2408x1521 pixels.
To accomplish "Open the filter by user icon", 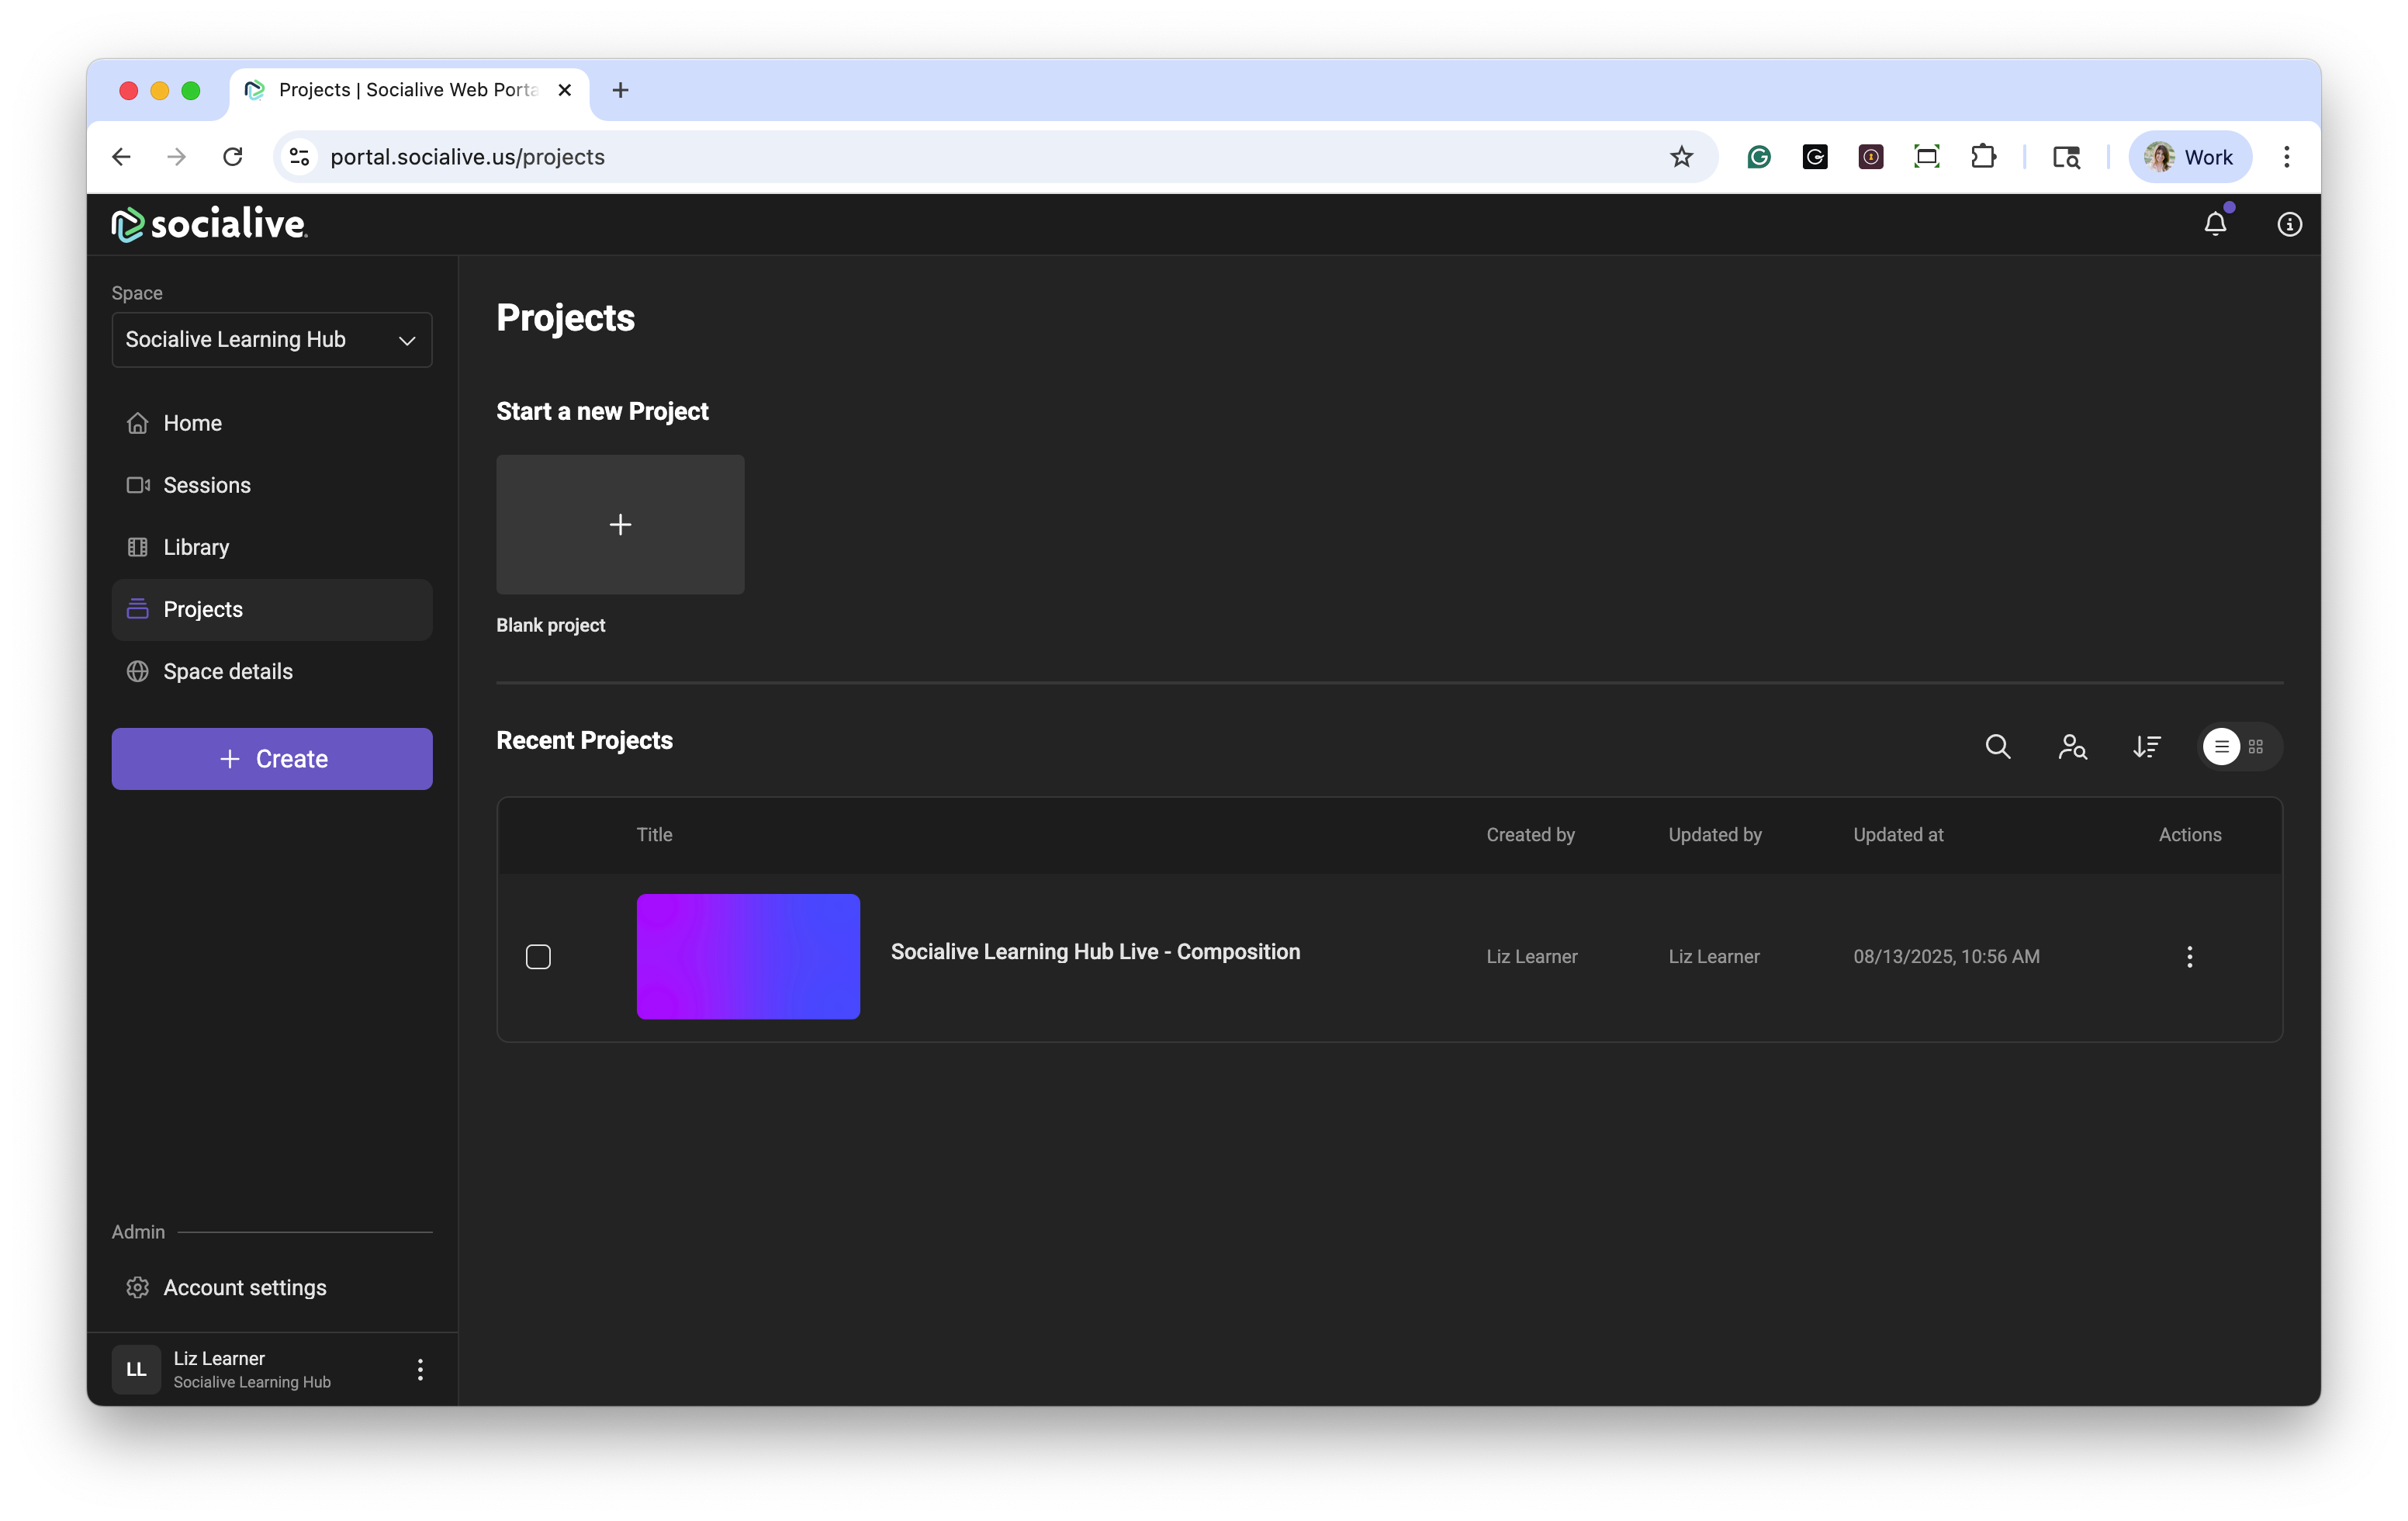I will (2072, 747).
